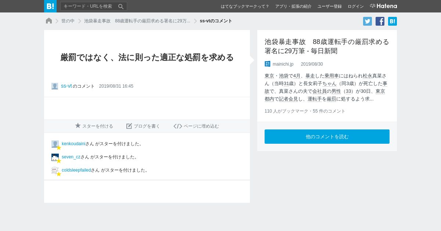Click kenkoudaini avatar icon
This screenshot has width=441, height=231.
point(55,144)
